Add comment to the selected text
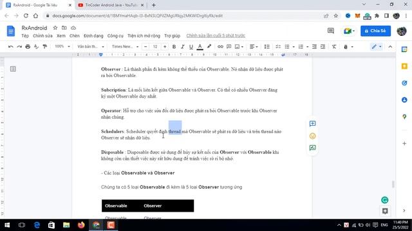 tap(312, 124)
